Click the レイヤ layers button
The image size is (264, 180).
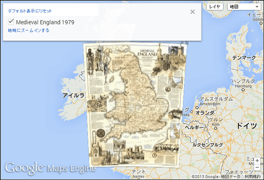coord(215,7)
